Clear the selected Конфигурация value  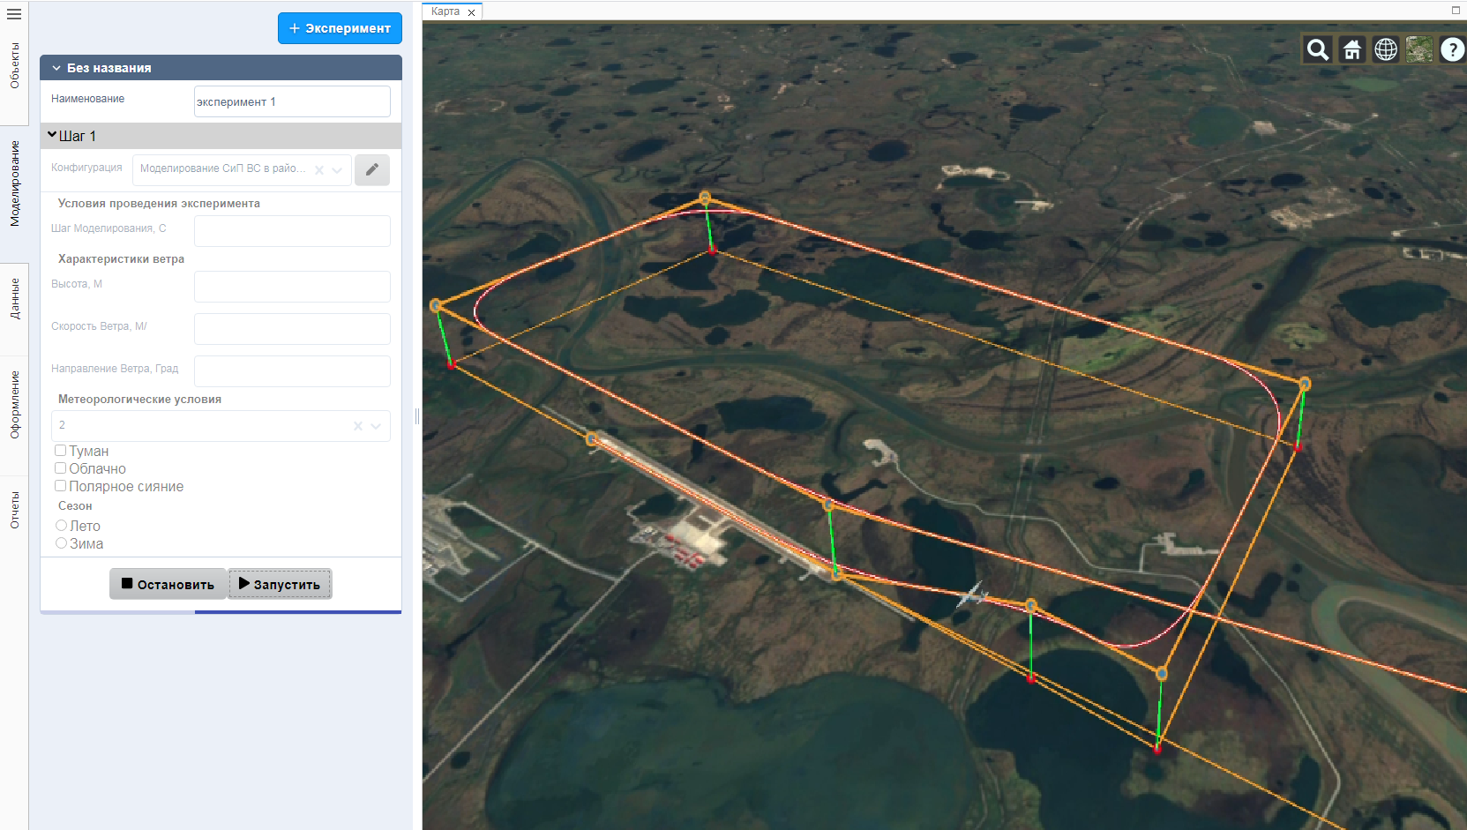[319, 170]
